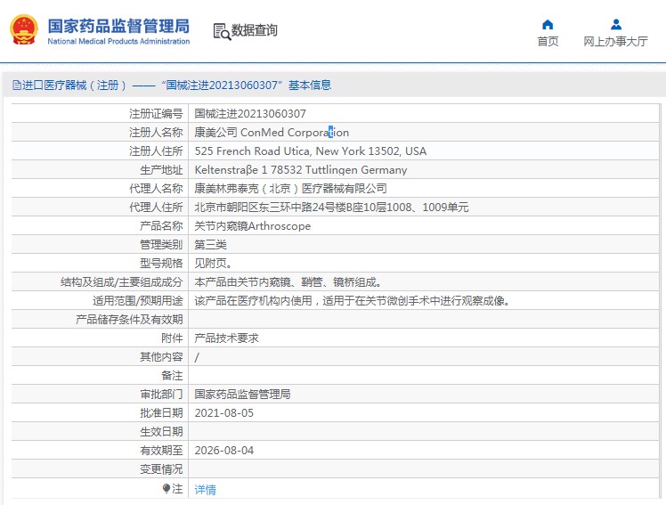Screen dimensions: 666x505
Task: Open the 首页 home link
Action: [548, 41]
